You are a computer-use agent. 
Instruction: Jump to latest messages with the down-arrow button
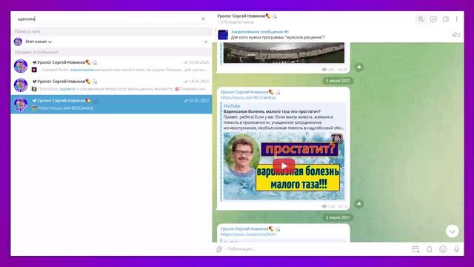pyautogui.click(x=453, y=231)
